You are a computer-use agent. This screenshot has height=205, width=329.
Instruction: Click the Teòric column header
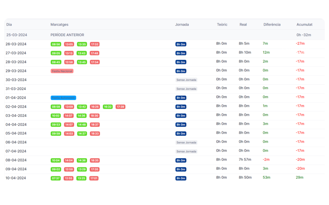click(222, 24)
